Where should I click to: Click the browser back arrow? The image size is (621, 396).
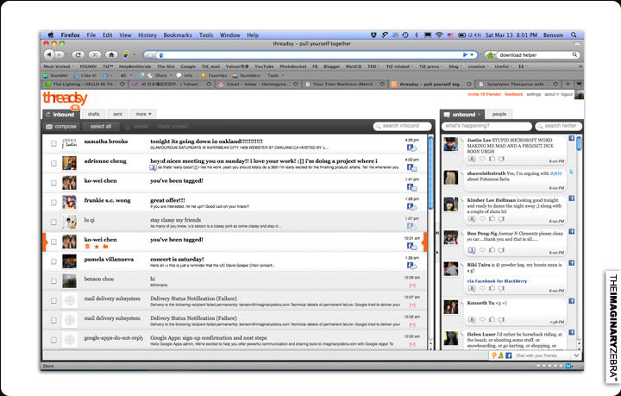[x=48, y=54]
